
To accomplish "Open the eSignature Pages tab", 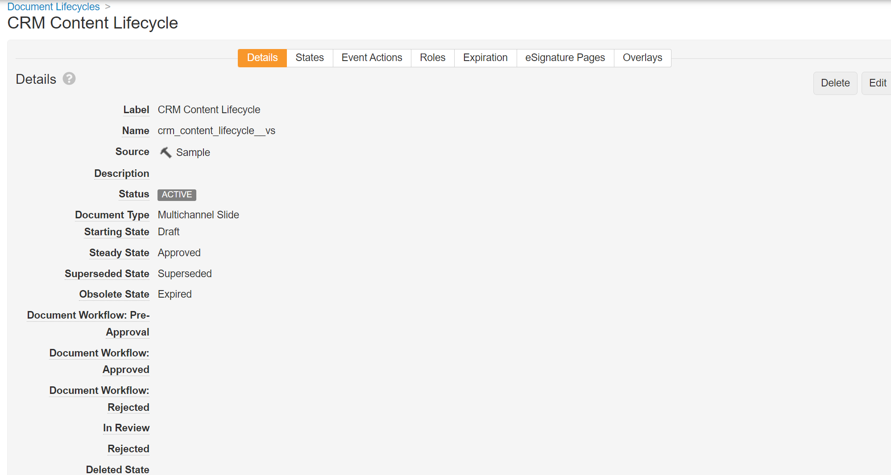I will click(565, 58).
